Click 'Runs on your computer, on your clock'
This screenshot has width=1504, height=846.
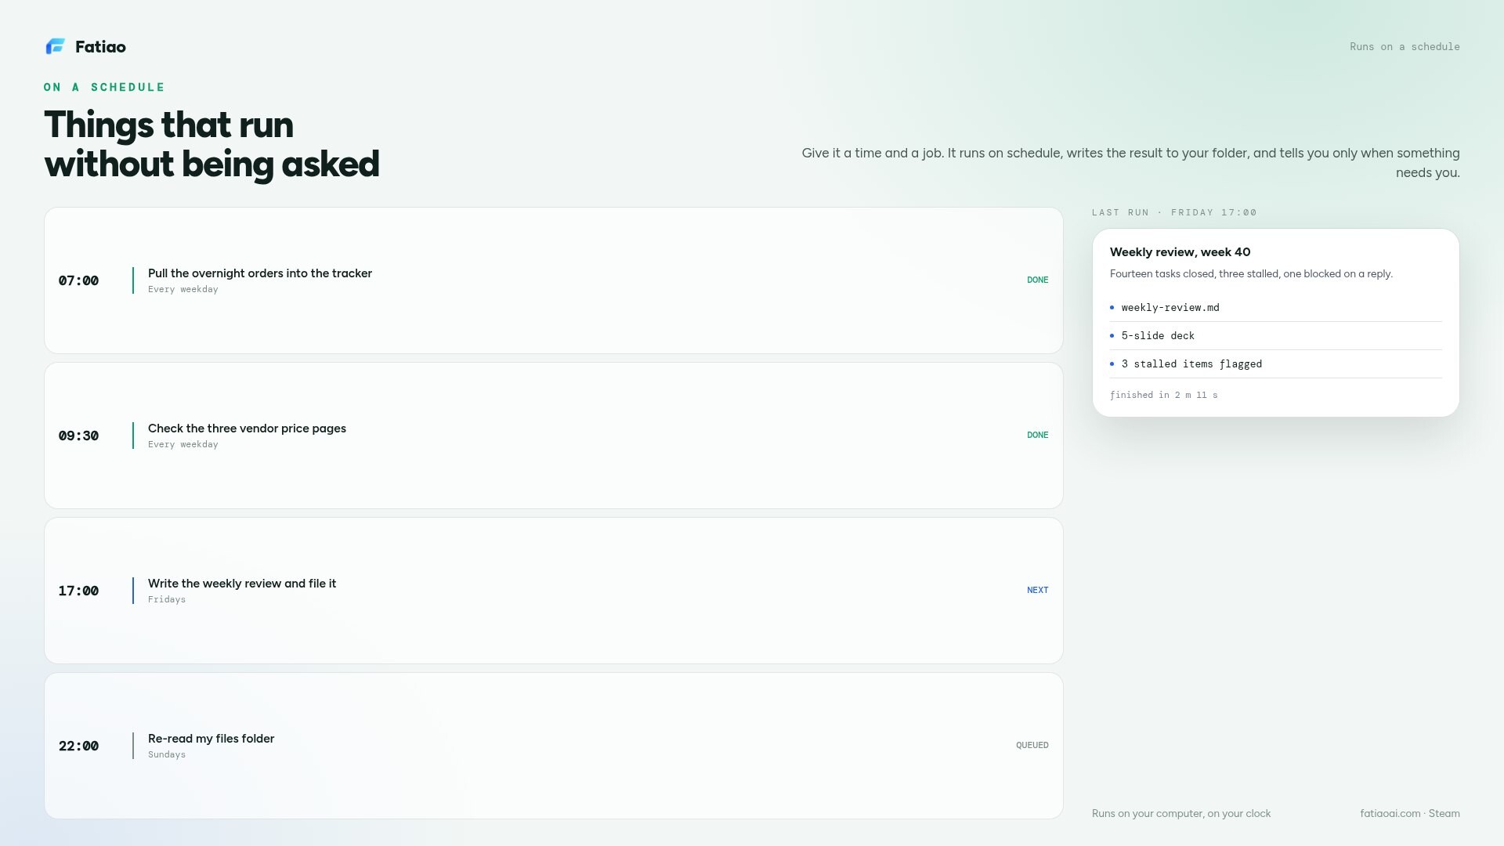click(1181, 814)
